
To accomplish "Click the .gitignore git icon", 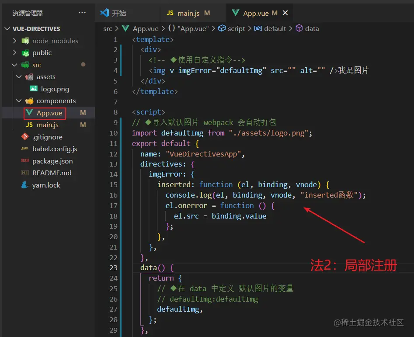I will pyautogui.click(x=25, y=137).
